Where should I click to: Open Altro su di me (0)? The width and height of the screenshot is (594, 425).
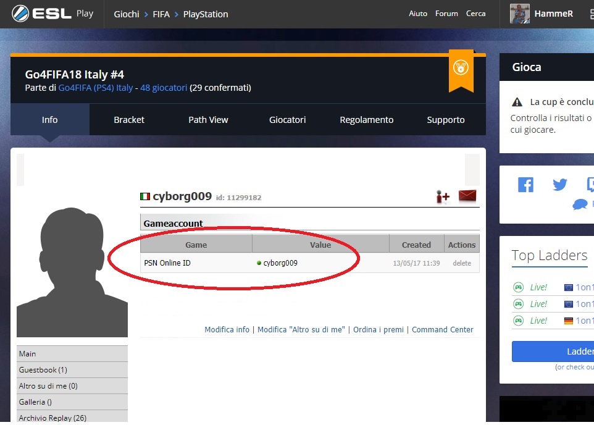[x=72, y=386]
